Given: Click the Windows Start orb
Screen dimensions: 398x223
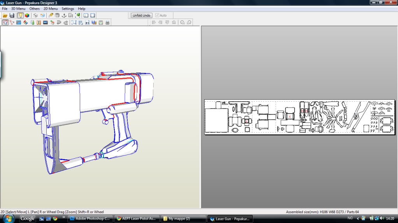Looking at the screenshot, I should point(9,218).
